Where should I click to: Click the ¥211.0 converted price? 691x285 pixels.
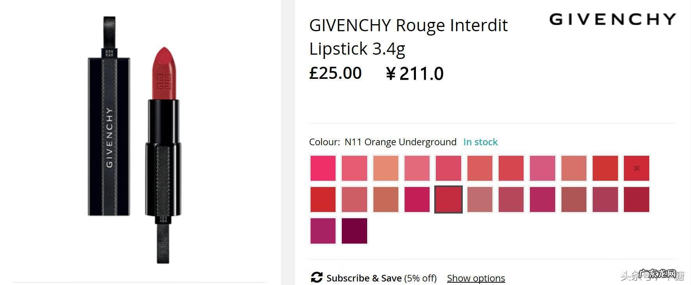pyautogui.click(x=414, y=73)
